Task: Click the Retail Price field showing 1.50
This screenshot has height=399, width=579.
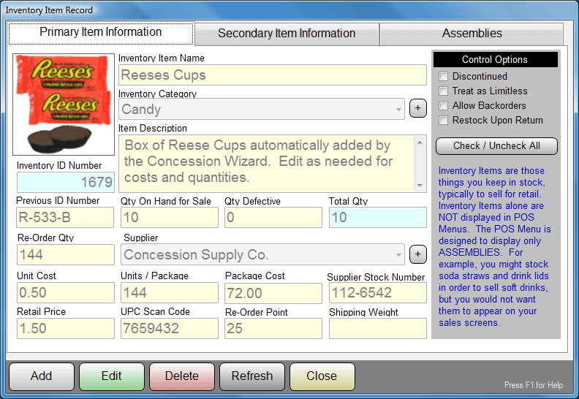Action: [x=66, y=329]
